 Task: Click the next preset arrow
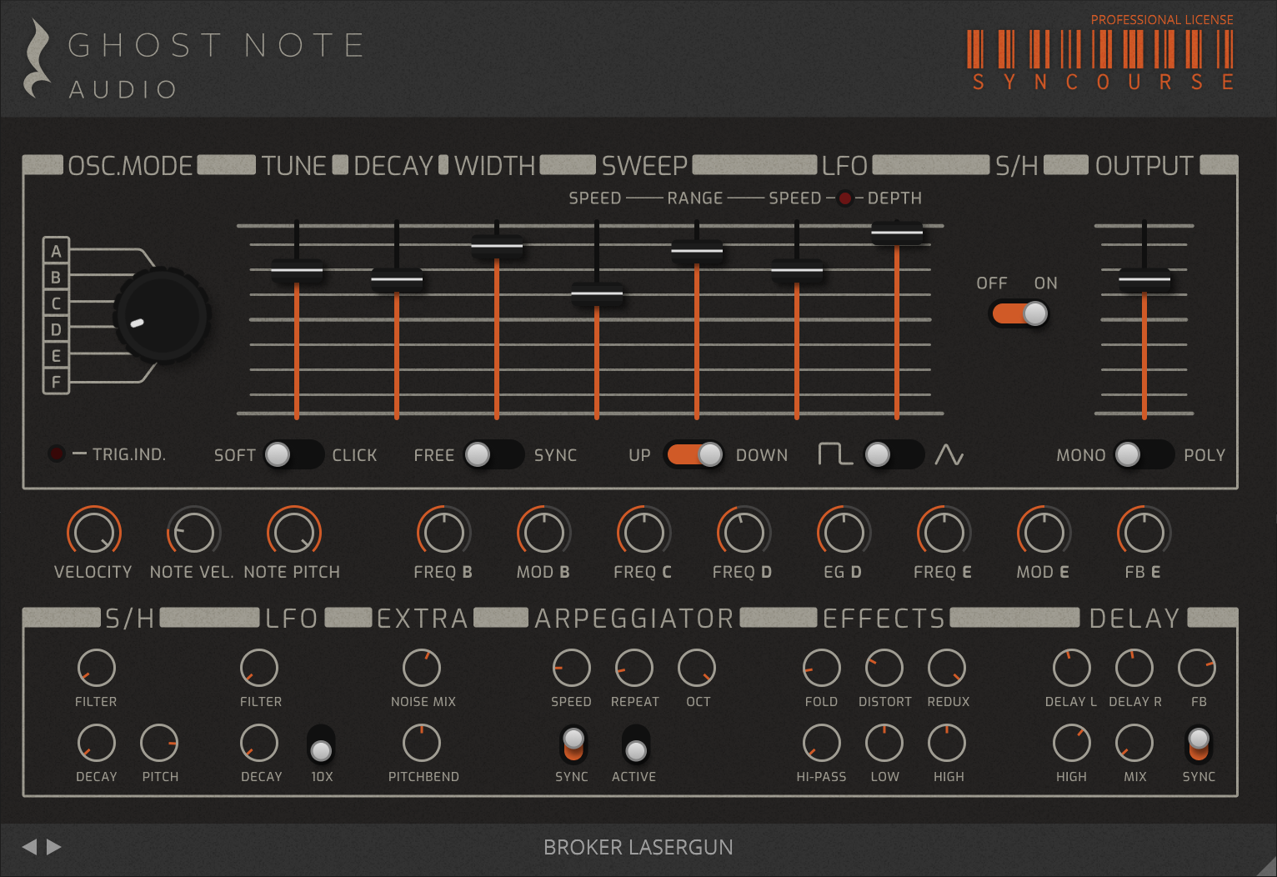pyautogui.click(x=54, y=846)
